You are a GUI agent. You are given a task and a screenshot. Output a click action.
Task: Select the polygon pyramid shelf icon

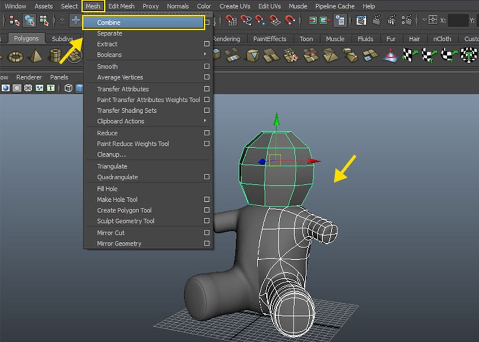click(x=36, y=57)
